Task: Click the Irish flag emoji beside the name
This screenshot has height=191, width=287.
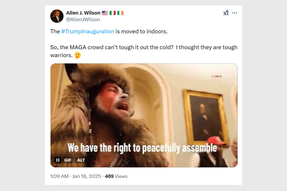Action: pos(120,13)
